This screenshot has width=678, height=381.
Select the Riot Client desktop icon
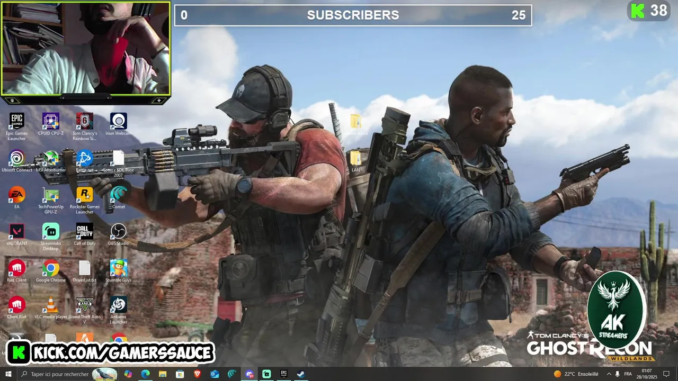click(x=17, y=271)
